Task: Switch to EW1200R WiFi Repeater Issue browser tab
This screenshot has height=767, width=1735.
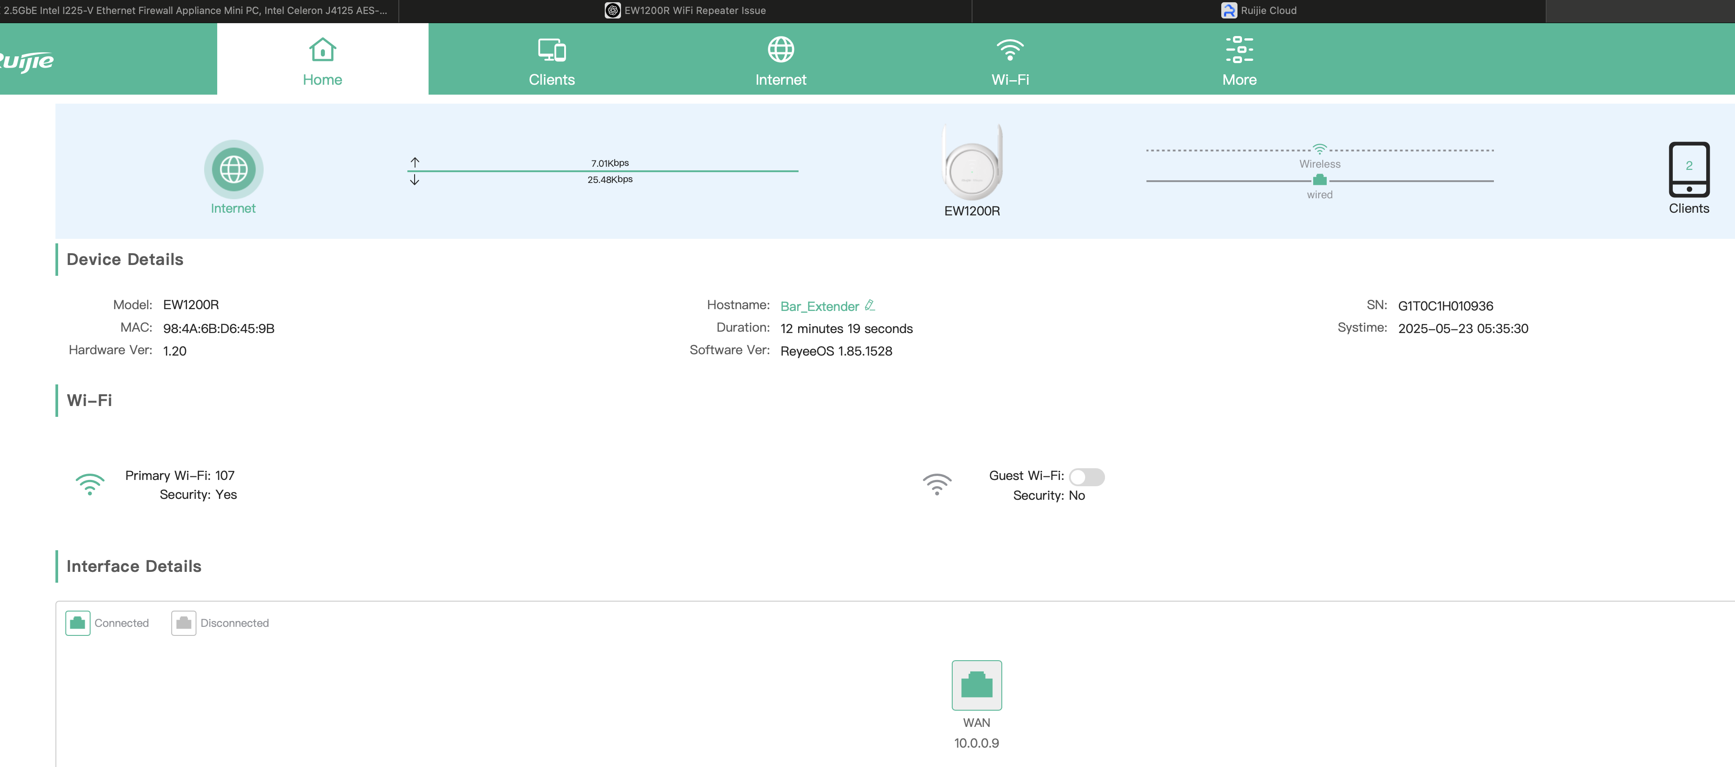Action: pos(685,11)
